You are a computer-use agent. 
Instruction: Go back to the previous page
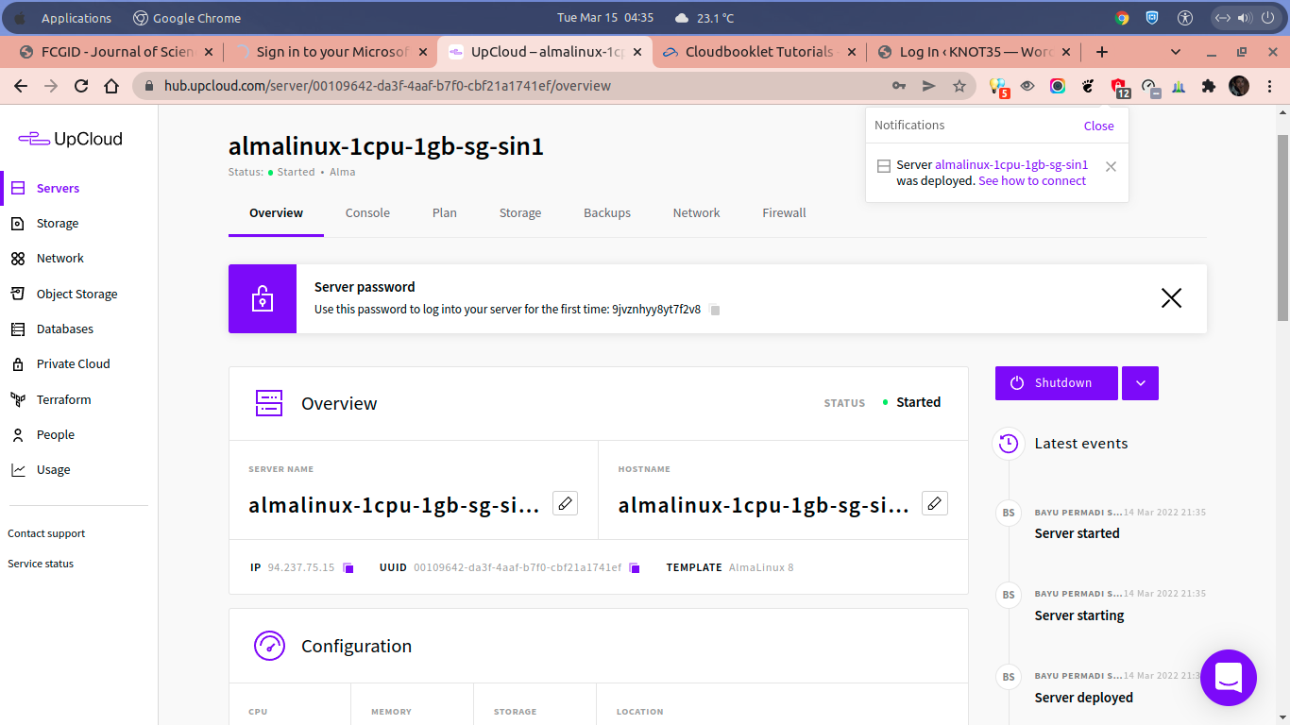point(21,86)
